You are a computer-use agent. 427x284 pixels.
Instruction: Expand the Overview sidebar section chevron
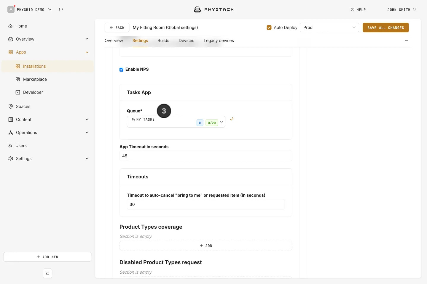point(87,39)
